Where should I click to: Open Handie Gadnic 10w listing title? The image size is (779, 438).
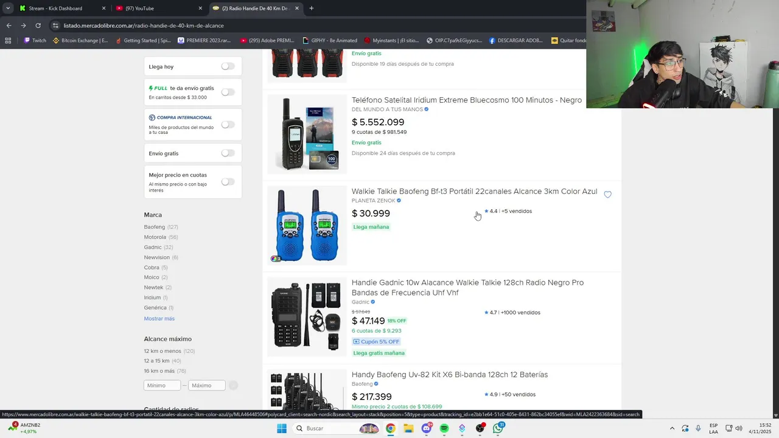click(x=467, y=287)
